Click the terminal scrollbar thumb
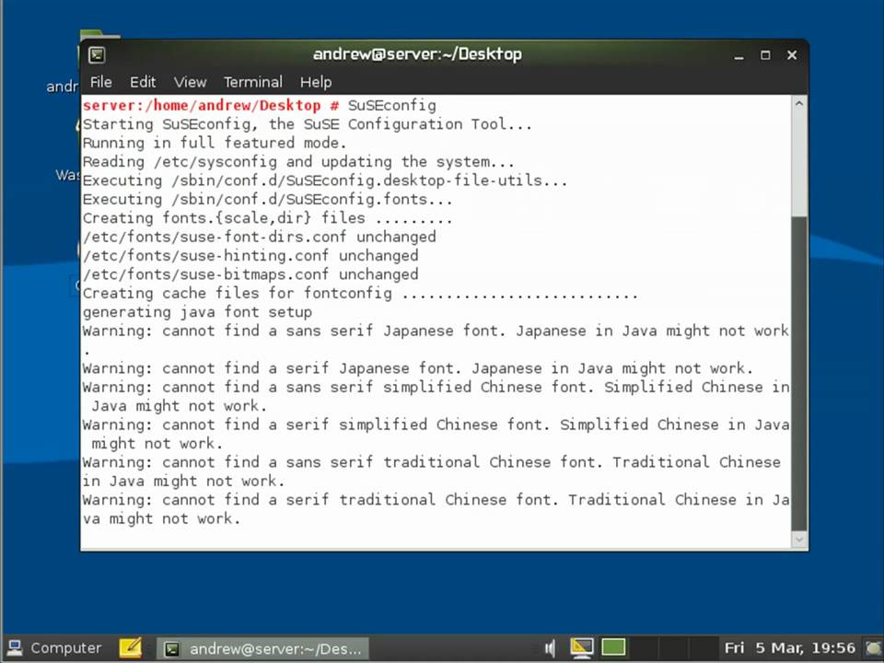 pyautogui.click(x=799, y=373)
